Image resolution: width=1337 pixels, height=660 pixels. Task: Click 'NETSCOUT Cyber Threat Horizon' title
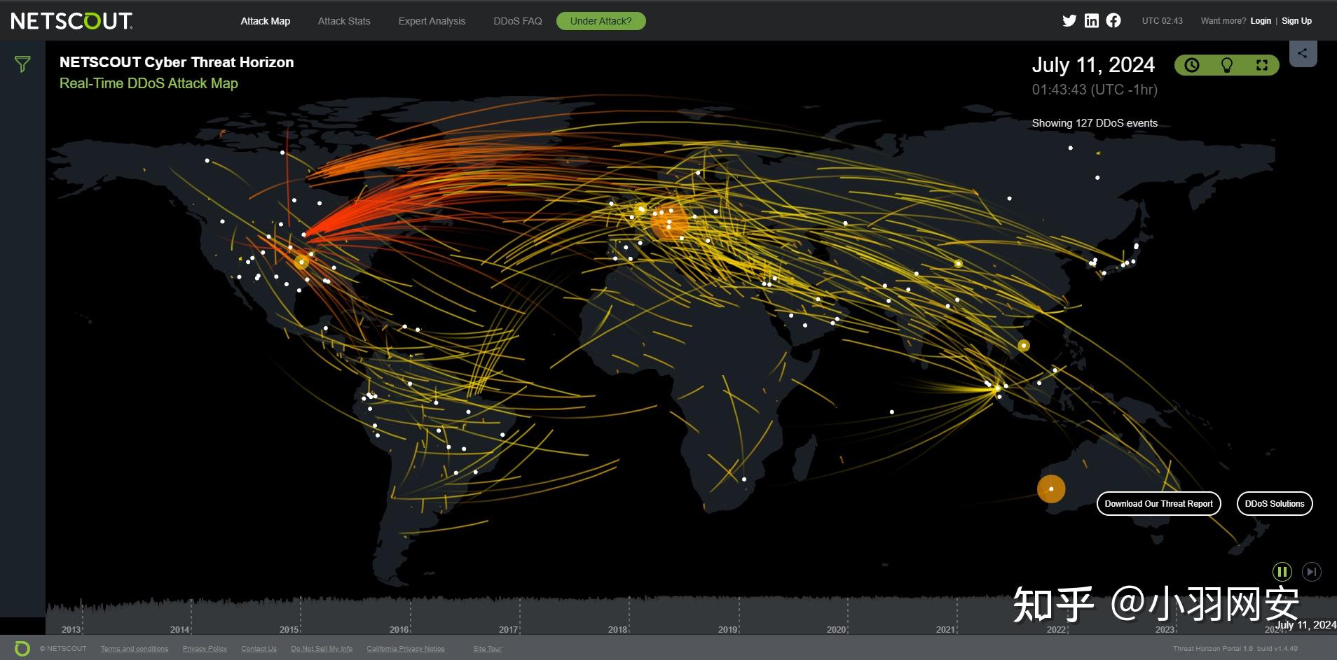click(177, 62)
